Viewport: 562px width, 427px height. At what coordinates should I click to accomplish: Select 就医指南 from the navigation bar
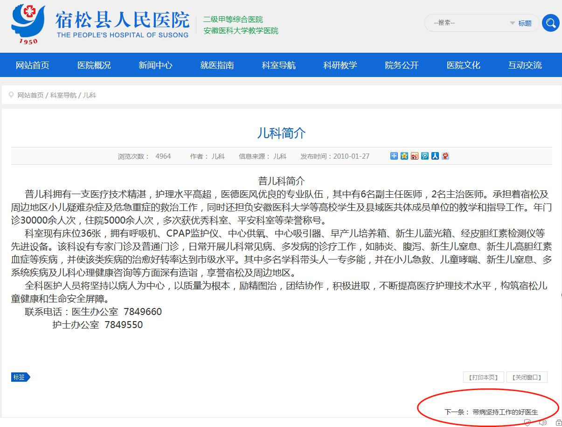217,65
